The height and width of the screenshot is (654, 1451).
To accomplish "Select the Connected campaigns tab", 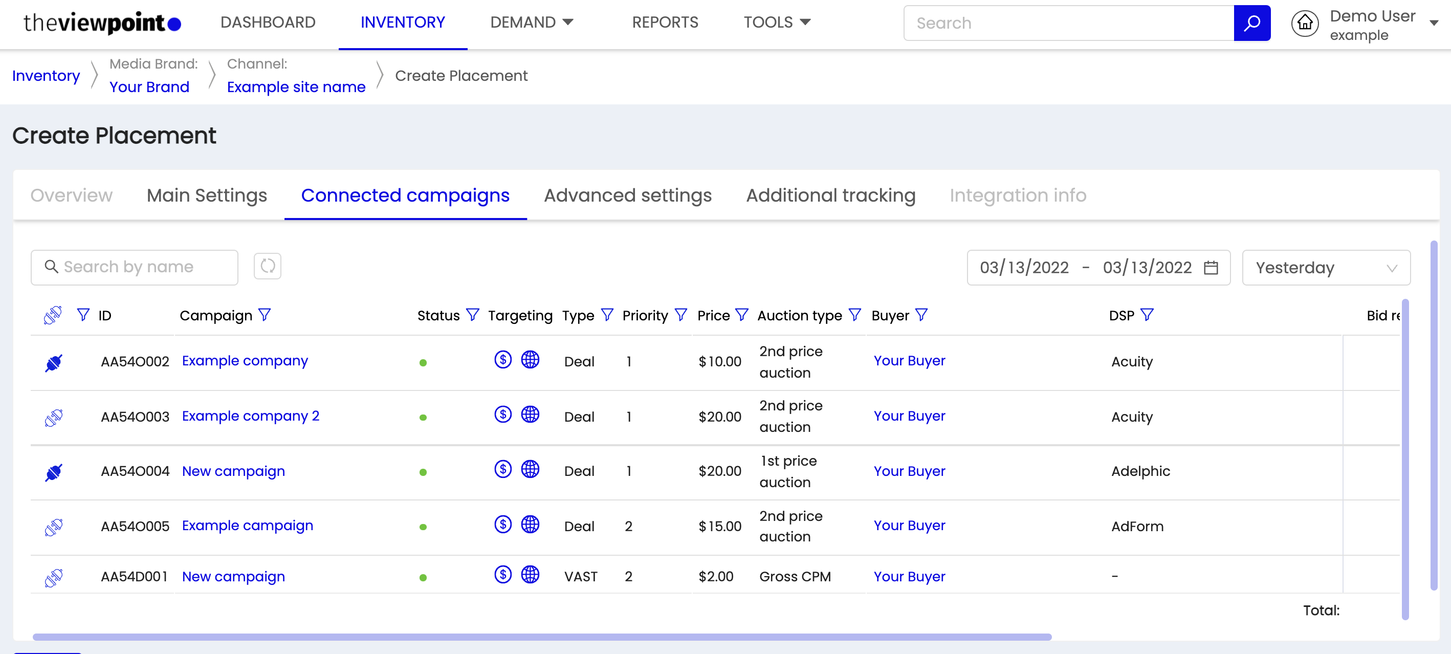I will click(x=405, y=195).
